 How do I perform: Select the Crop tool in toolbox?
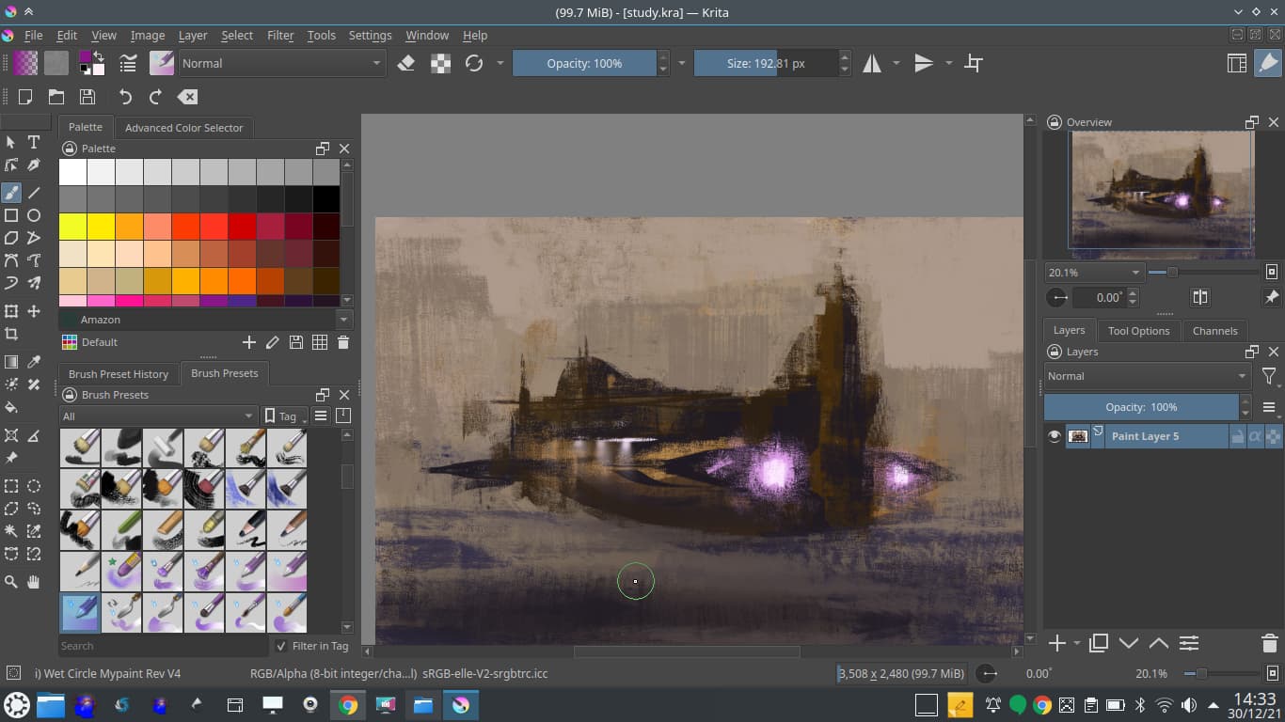[x=11, y=334]
